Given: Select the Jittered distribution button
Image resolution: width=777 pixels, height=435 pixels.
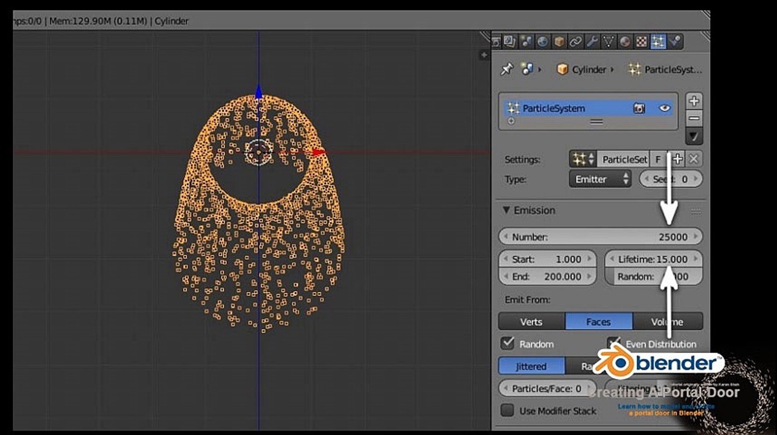Looking at the screenshot, I should 531,366.
